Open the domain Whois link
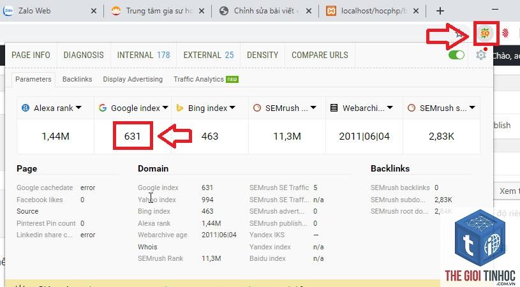 [x=147, y=247]
